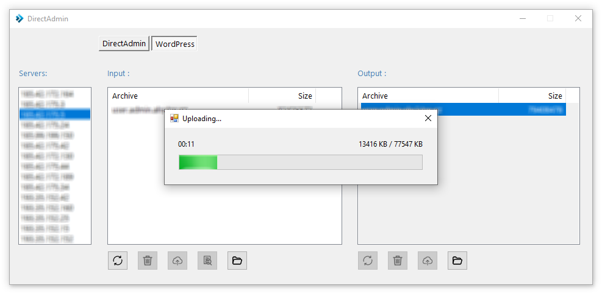Select the highlighted Output archive row
Viewport: 602px width, 294px height.
point(463,109)
